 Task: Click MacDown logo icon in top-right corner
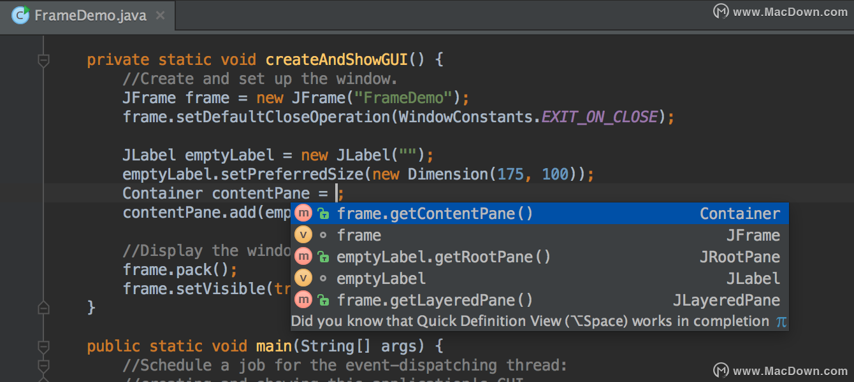point(721,11)
